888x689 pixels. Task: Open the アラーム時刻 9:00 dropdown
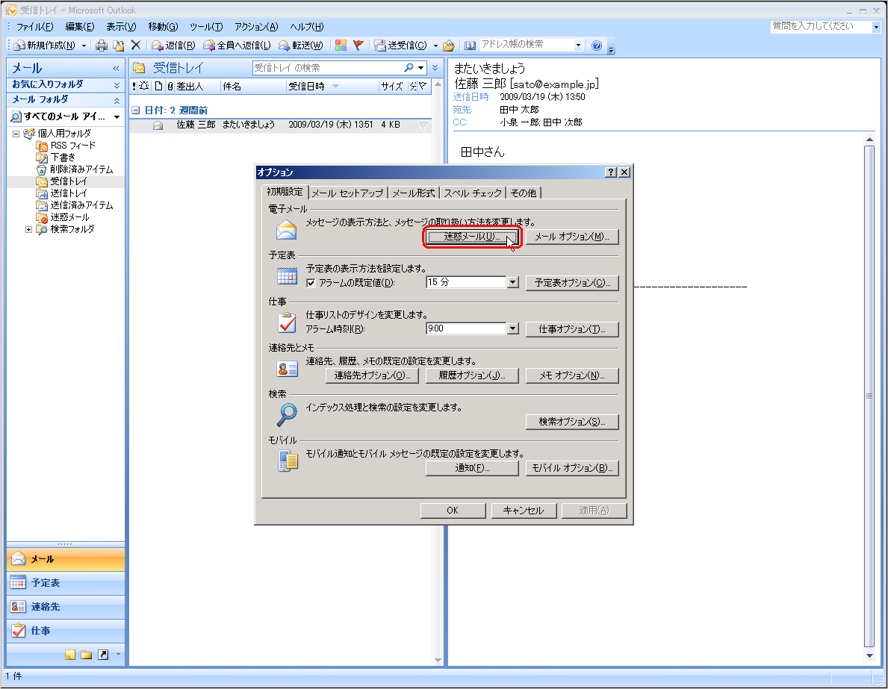(512, 328)
